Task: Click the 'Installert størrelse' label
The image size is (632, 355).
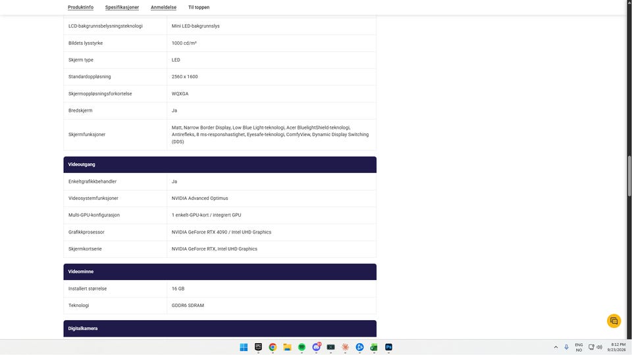Action: coord(88,289)
